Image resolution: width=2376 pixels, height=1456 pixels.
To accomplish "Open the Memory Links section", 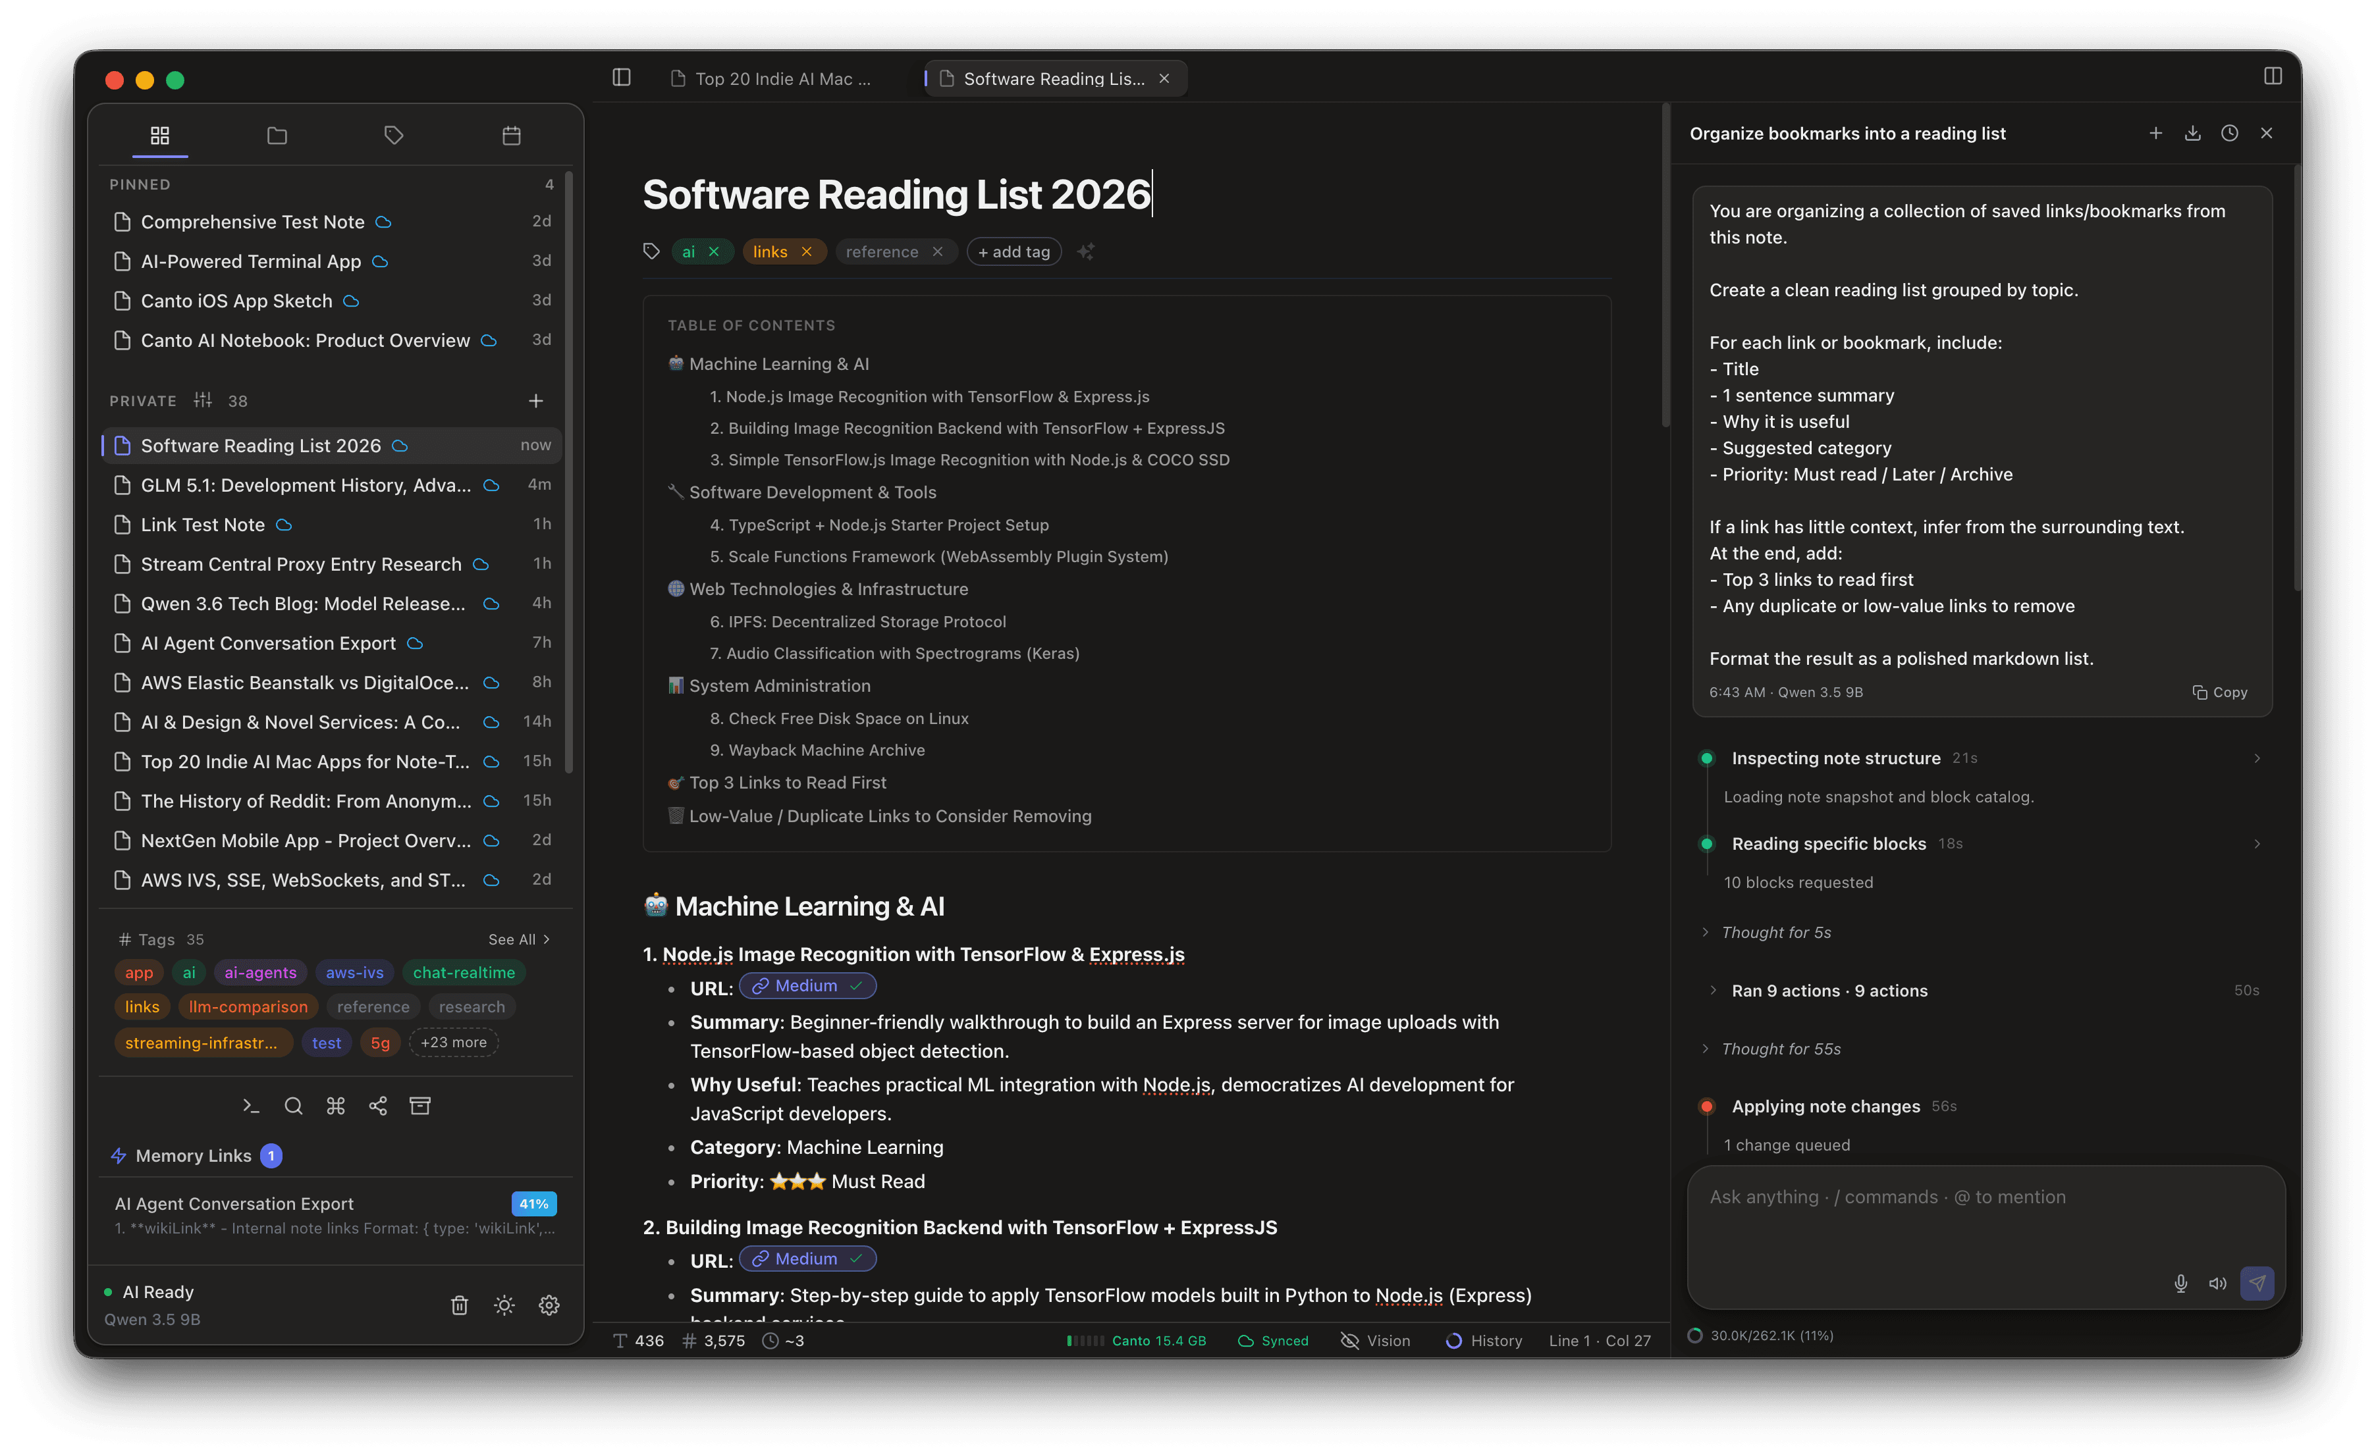I will [x=196, y=1155].
